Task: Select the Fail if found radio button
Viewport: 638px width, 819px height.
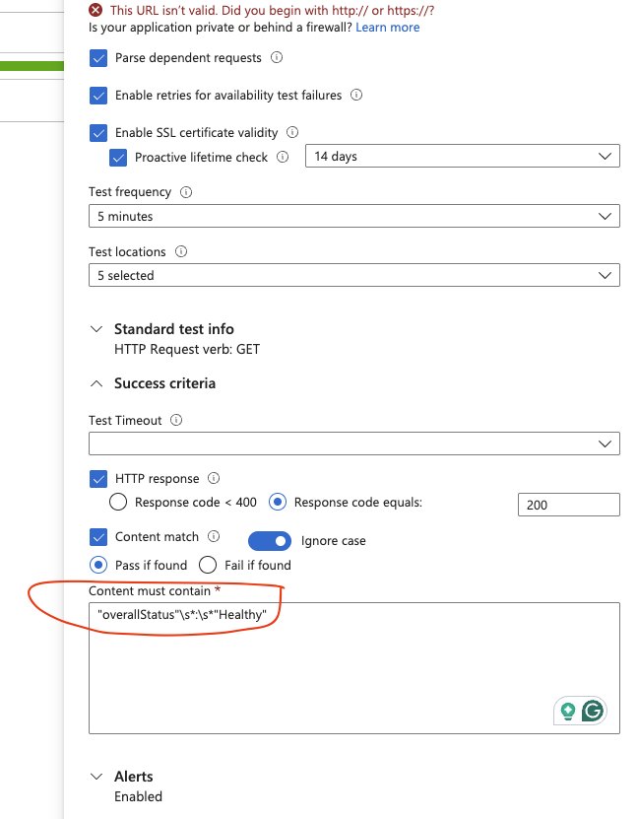Action: pos(208,565)
